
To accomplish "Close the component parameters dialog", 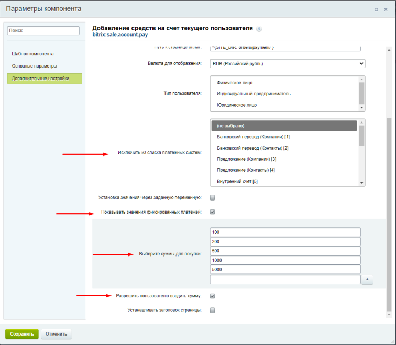I will pos(386,9).
